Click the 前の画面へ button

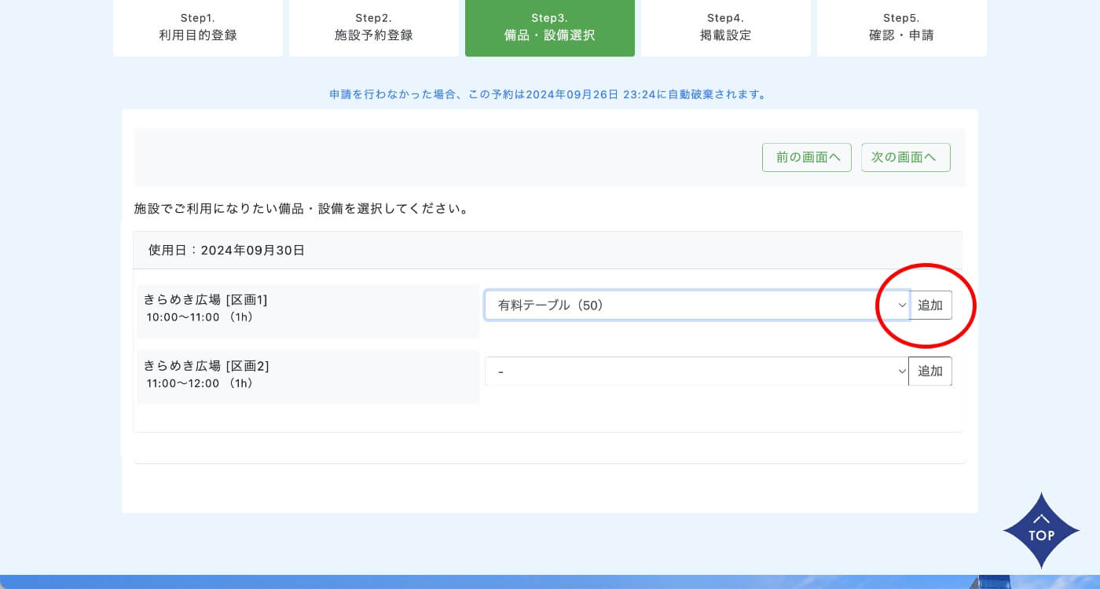806,157
